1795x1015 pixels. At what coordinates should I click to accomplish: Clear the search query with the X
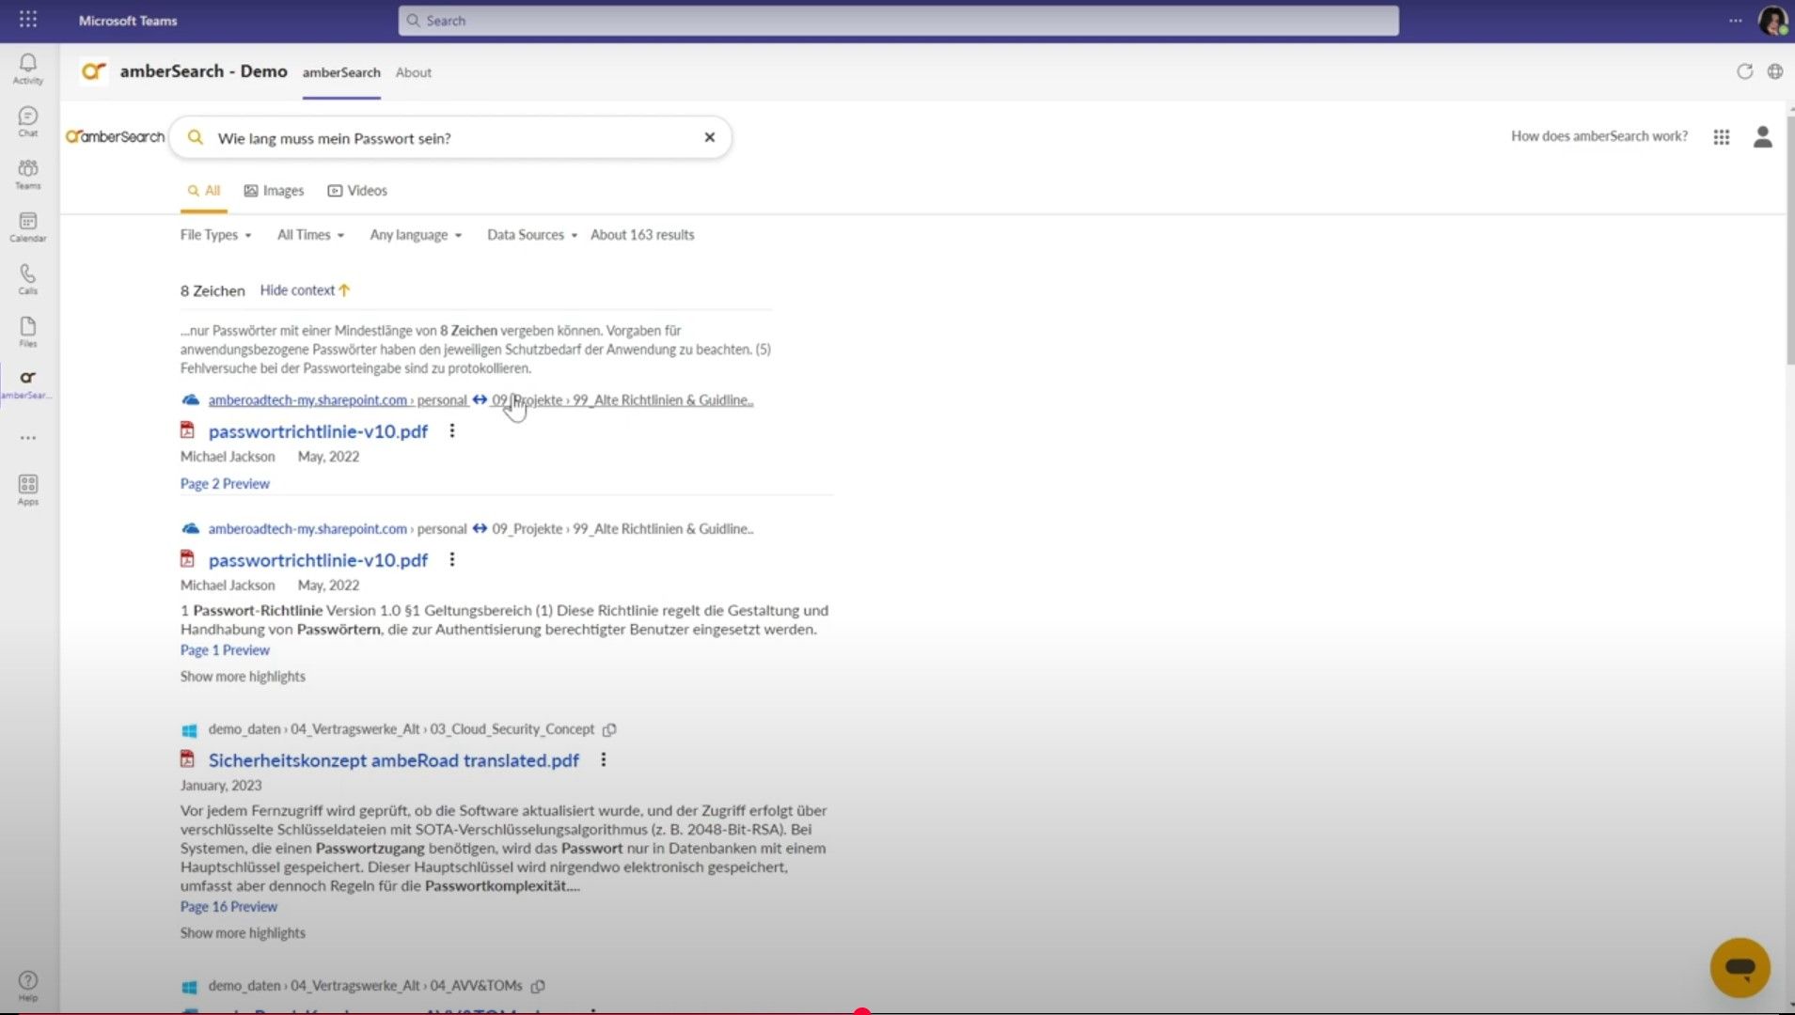tap(710, 137)
